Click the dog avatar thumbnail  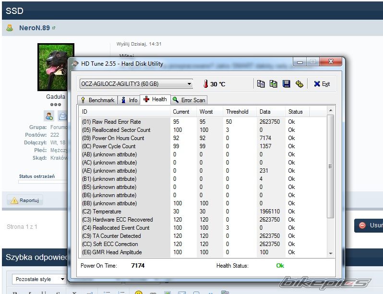click(56, 67)
